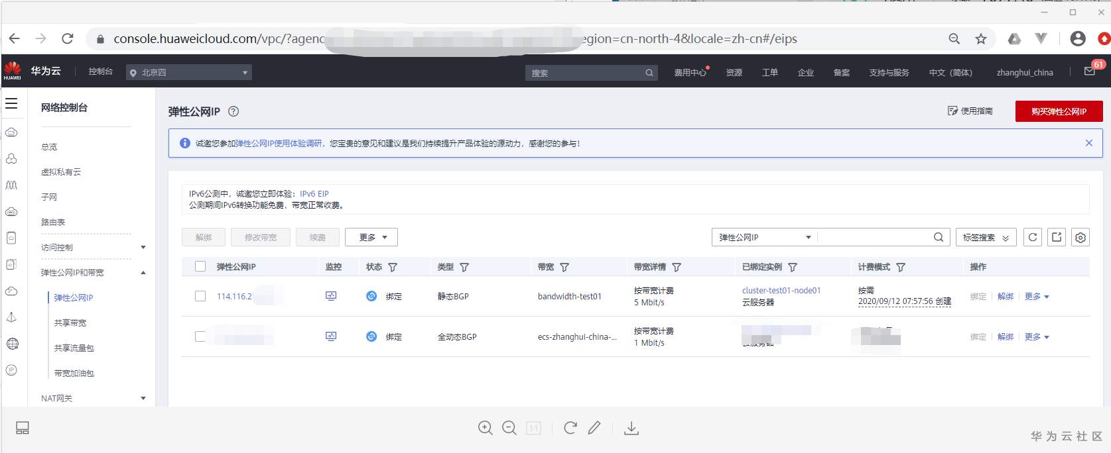Expand the 标签搜索 tag search
The height and width of the screenshot is (453, 1111).
point(986,237)
